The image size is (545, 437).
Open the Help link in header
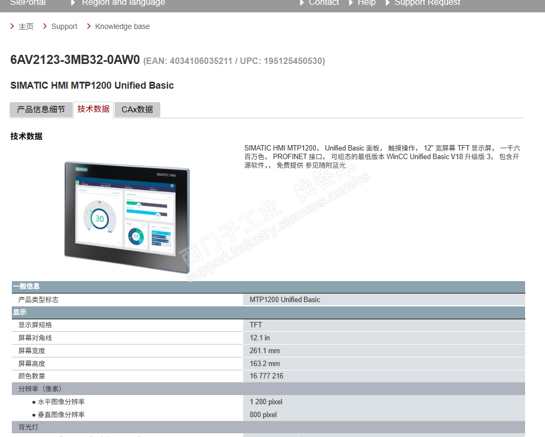click(367, 3)
